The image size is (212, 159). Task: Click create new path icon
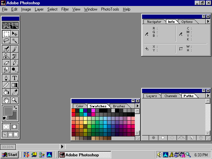coord(191,138)
